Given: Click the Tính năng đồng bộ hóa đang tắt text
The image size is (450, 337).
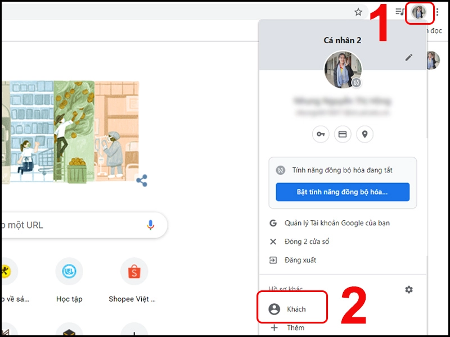Looking at the screenshot, I should [x=342, y=170].
